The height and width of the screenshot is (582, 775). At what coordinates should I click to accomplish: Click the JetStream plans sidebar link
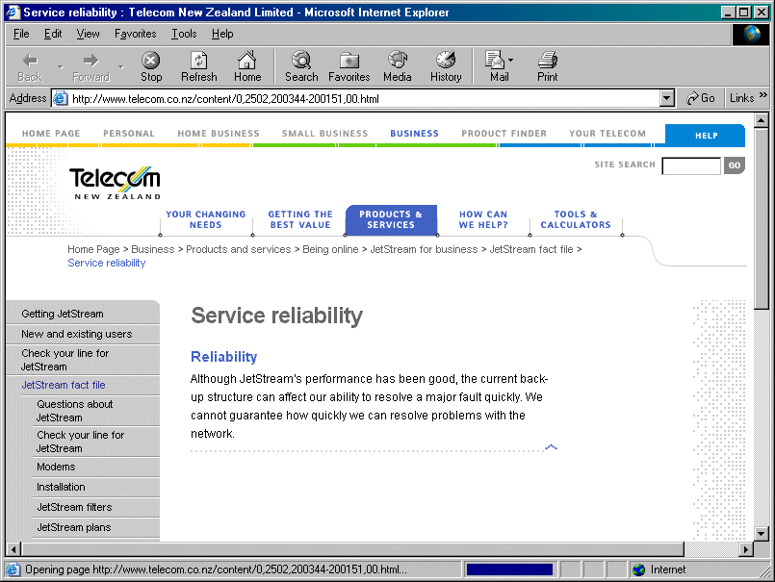pos(73,527)
